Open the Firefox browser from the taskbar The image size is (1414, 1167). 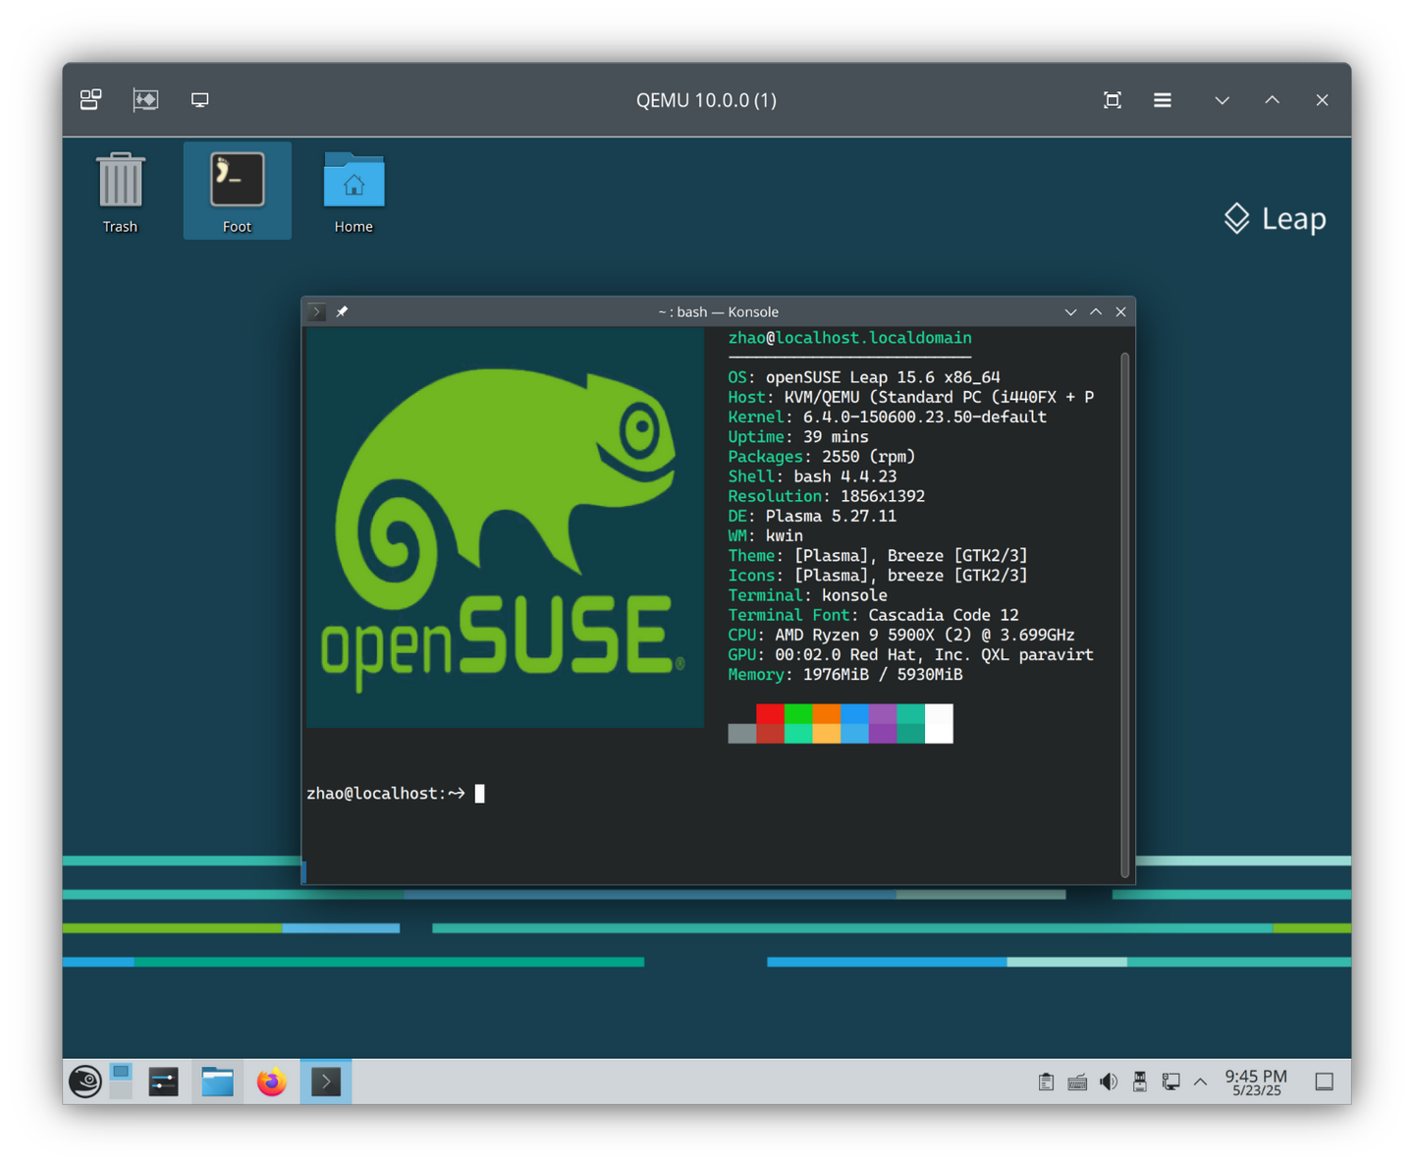coord(272,1081)
